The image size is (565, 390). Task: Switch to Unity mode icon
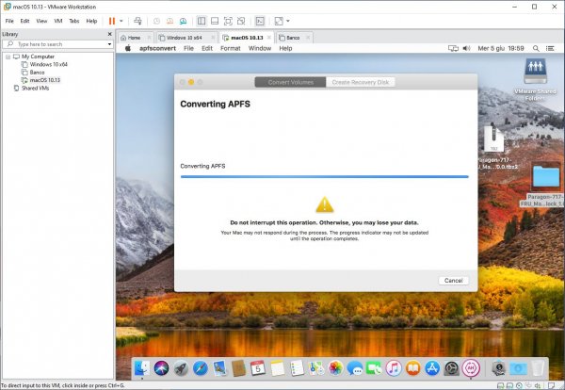pyautogui.click(x=241, y=21)
